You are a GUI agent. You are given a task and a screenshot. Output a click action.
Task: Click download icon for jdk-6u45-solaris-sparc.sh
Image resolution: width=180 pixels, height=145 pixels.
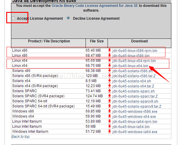(109, 91)
